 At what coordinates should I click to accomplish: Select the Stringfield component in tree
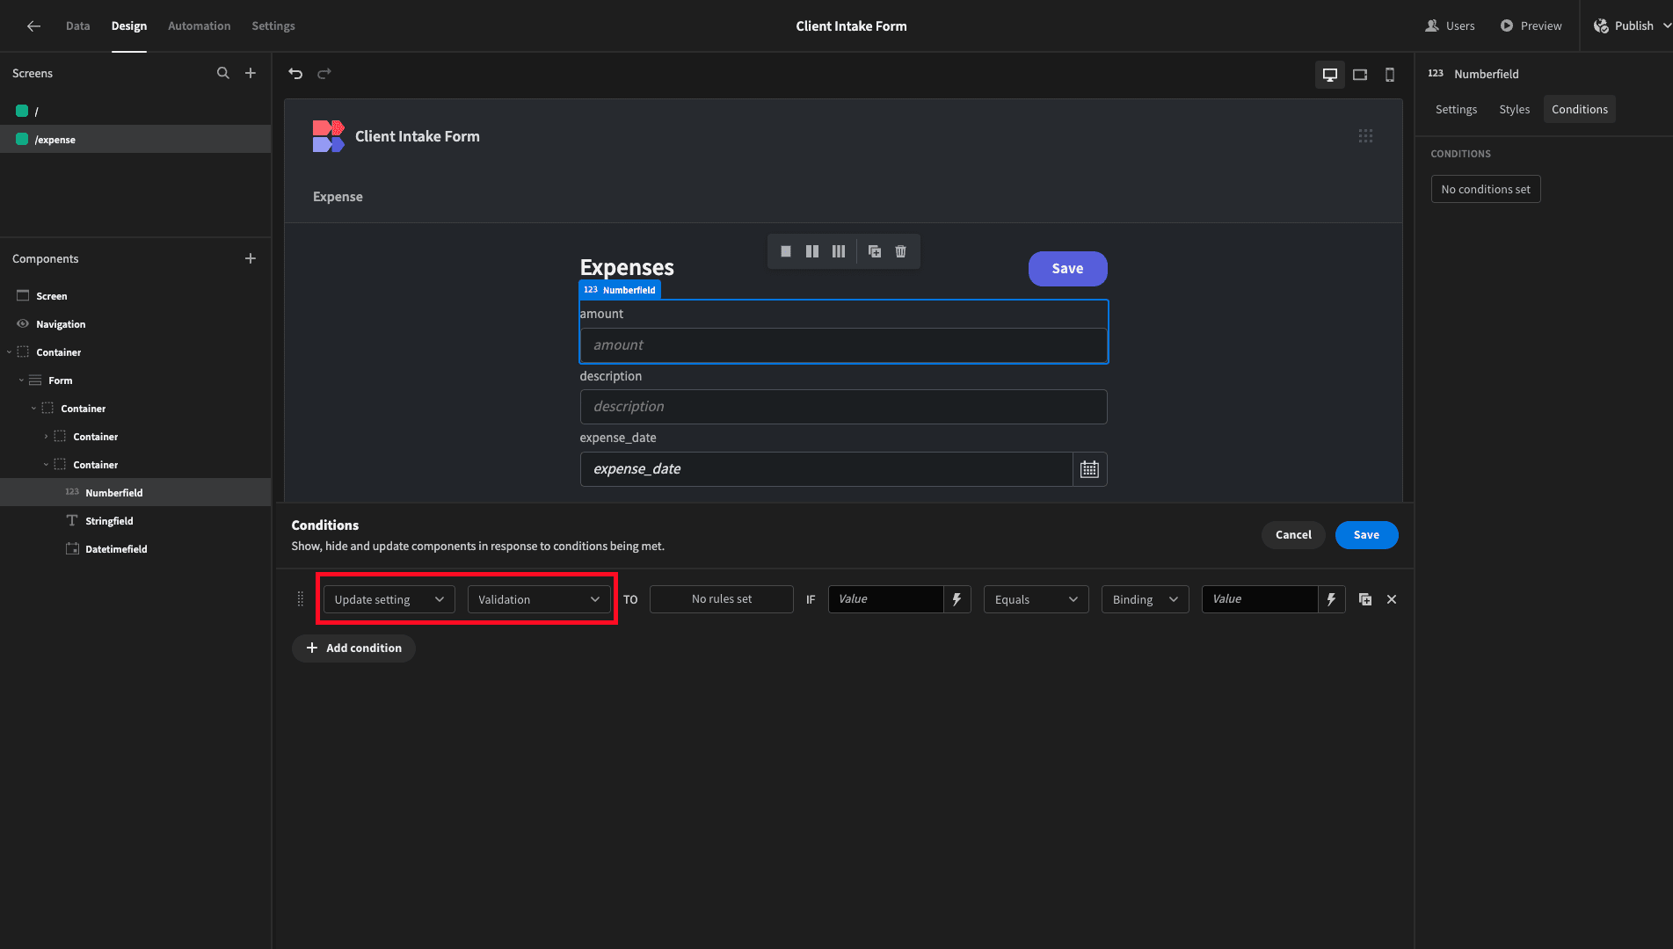point(135,521)
